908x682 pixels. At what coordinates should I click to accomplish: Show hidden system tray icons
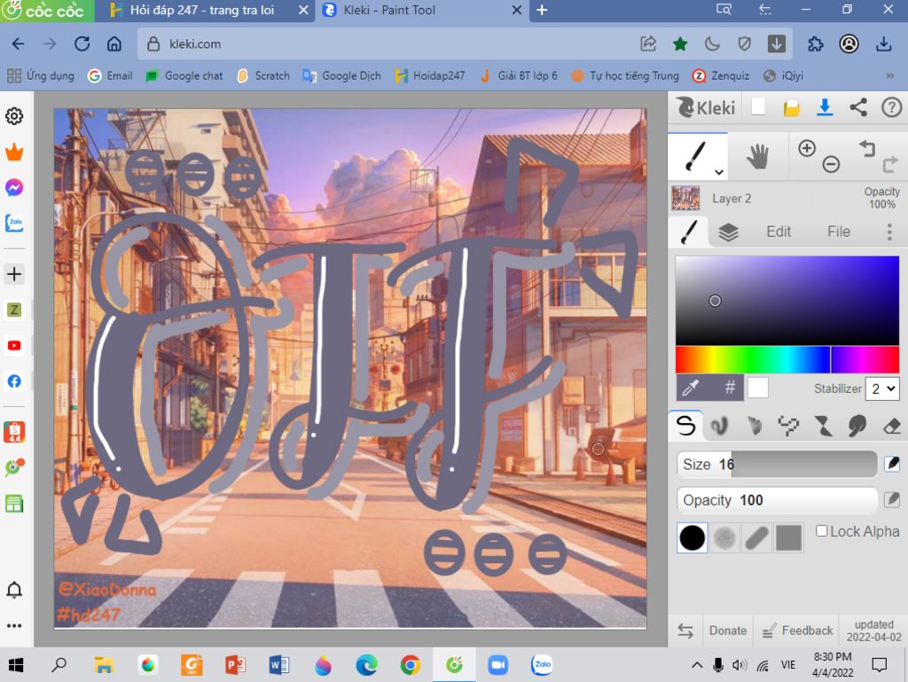point(697,665)
